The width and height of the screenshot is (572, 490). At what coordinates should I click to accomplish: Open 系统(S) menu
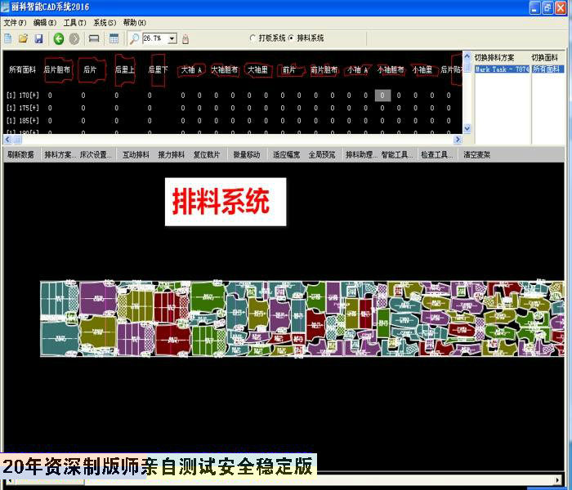pos(105,23)
